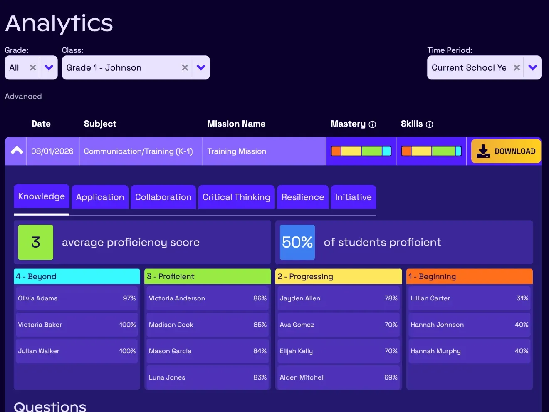Click the 1 - Beginning column header

pos(470,276)
